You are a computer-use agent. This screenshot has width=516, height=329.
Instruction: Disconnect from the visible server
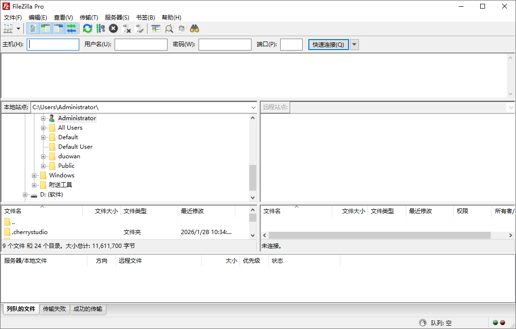tap(126, 28)
